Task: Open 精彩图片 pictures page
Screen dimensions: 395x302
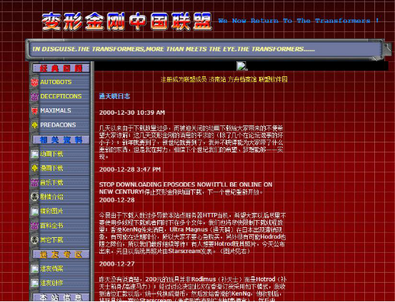Action: tap(51, 212)
